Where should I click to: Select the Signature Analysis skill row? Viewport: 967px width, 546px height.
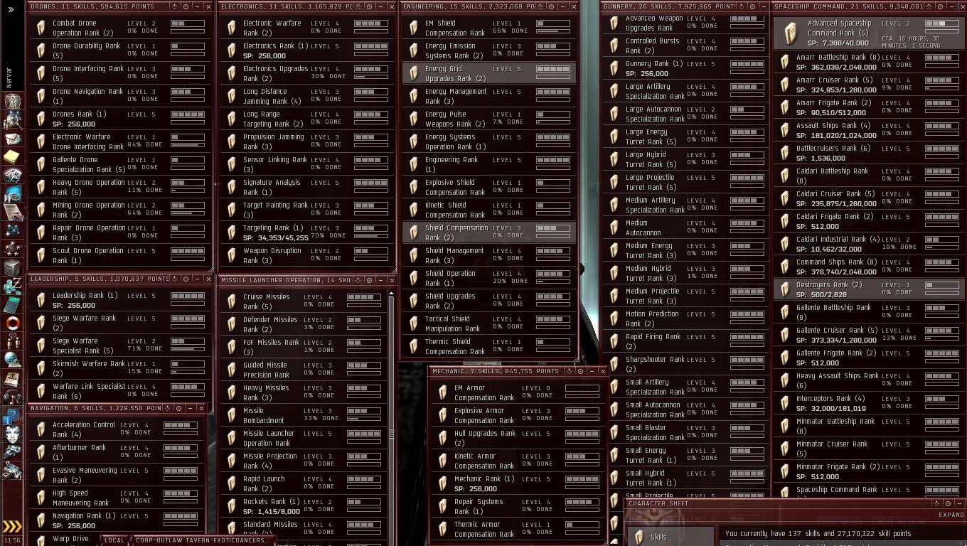[x=306, y=187]
